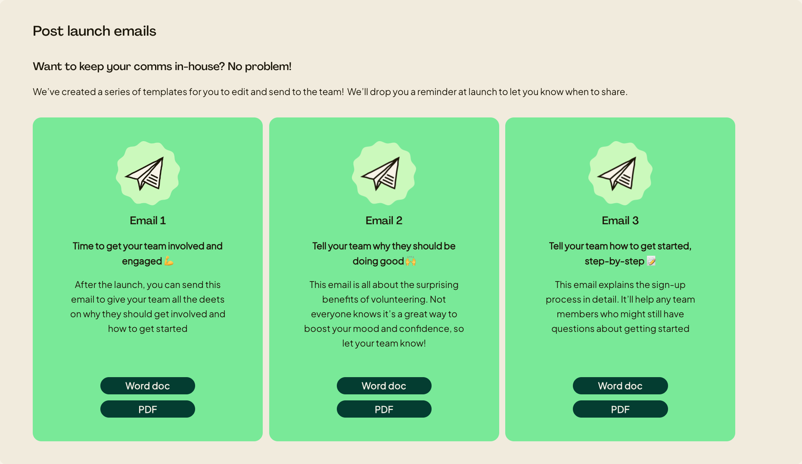
Task: Open the Word doc for Email 3
Action: coord(620,385)
